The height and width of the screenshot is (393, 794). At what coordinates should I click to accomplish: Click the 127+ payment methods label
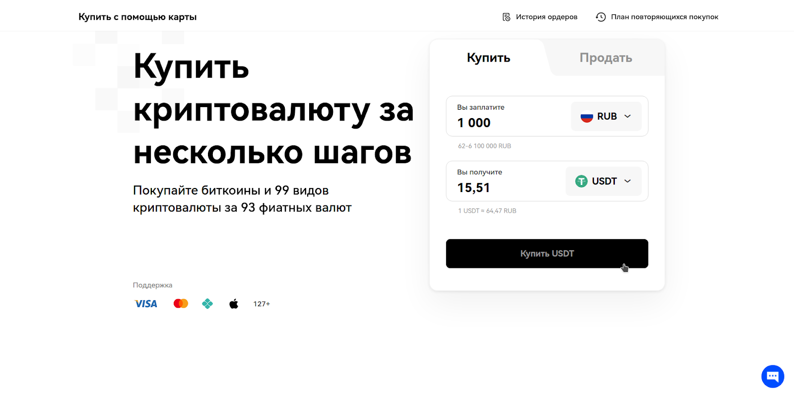[x=262, y=304]
